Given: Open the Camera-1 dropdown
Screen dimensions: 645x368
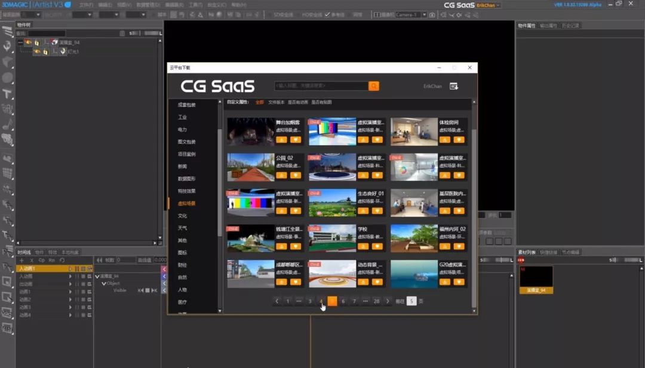Looking at the screenshot, I should (425, 15).
